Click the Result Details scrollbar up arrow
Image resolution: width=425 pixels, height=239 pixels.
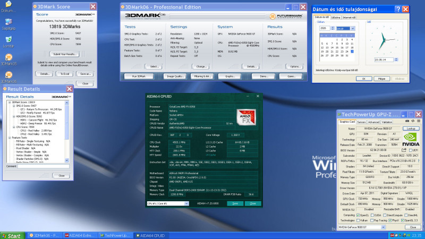coord(67,103)
